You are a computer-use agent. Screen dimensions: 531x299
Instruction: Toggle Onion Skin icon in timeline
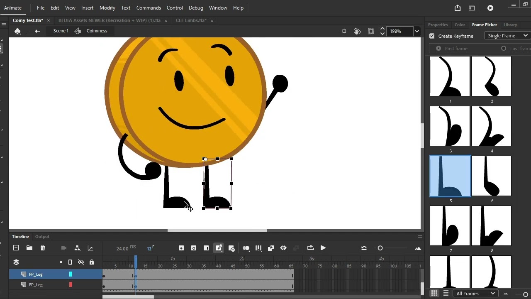point(246,248)
